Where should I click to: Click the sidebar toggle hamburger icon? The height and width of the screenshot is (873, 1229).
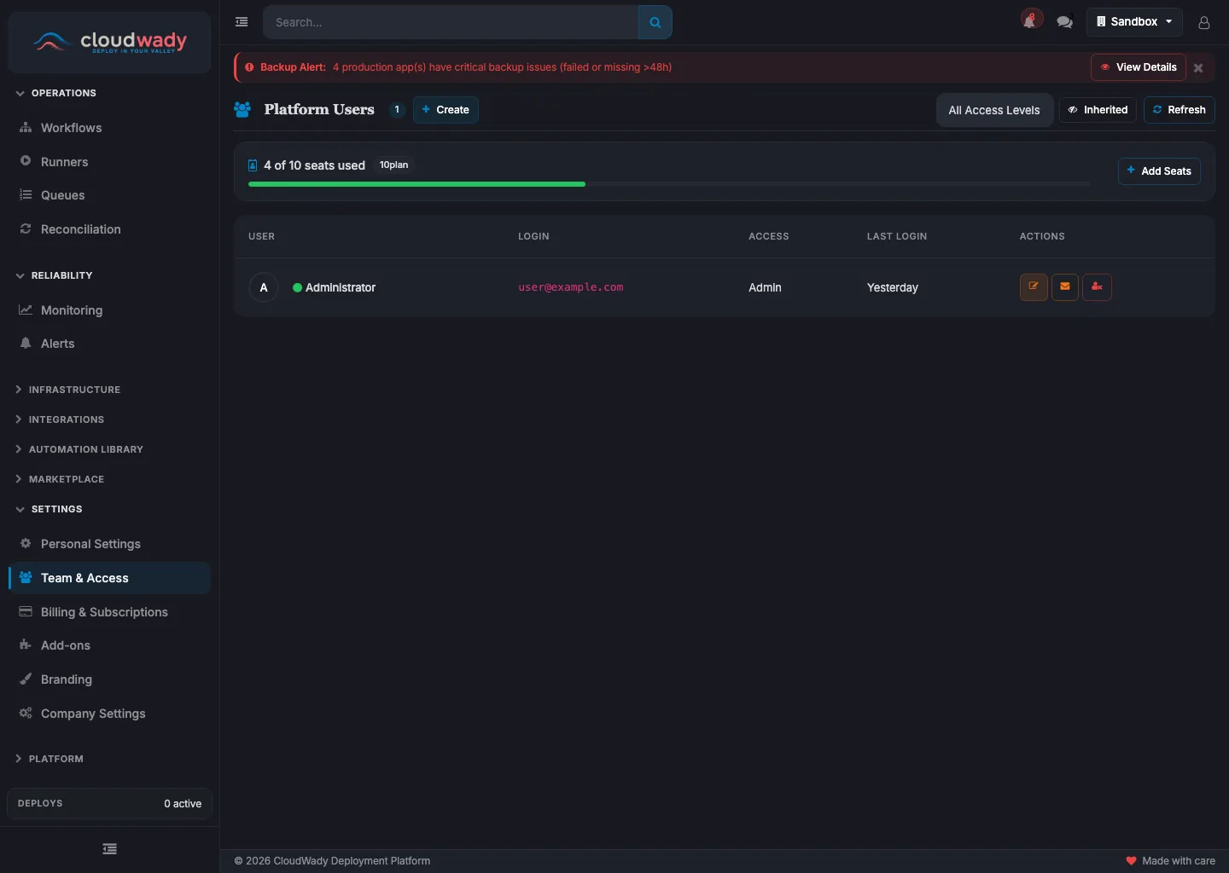point(242,22)
